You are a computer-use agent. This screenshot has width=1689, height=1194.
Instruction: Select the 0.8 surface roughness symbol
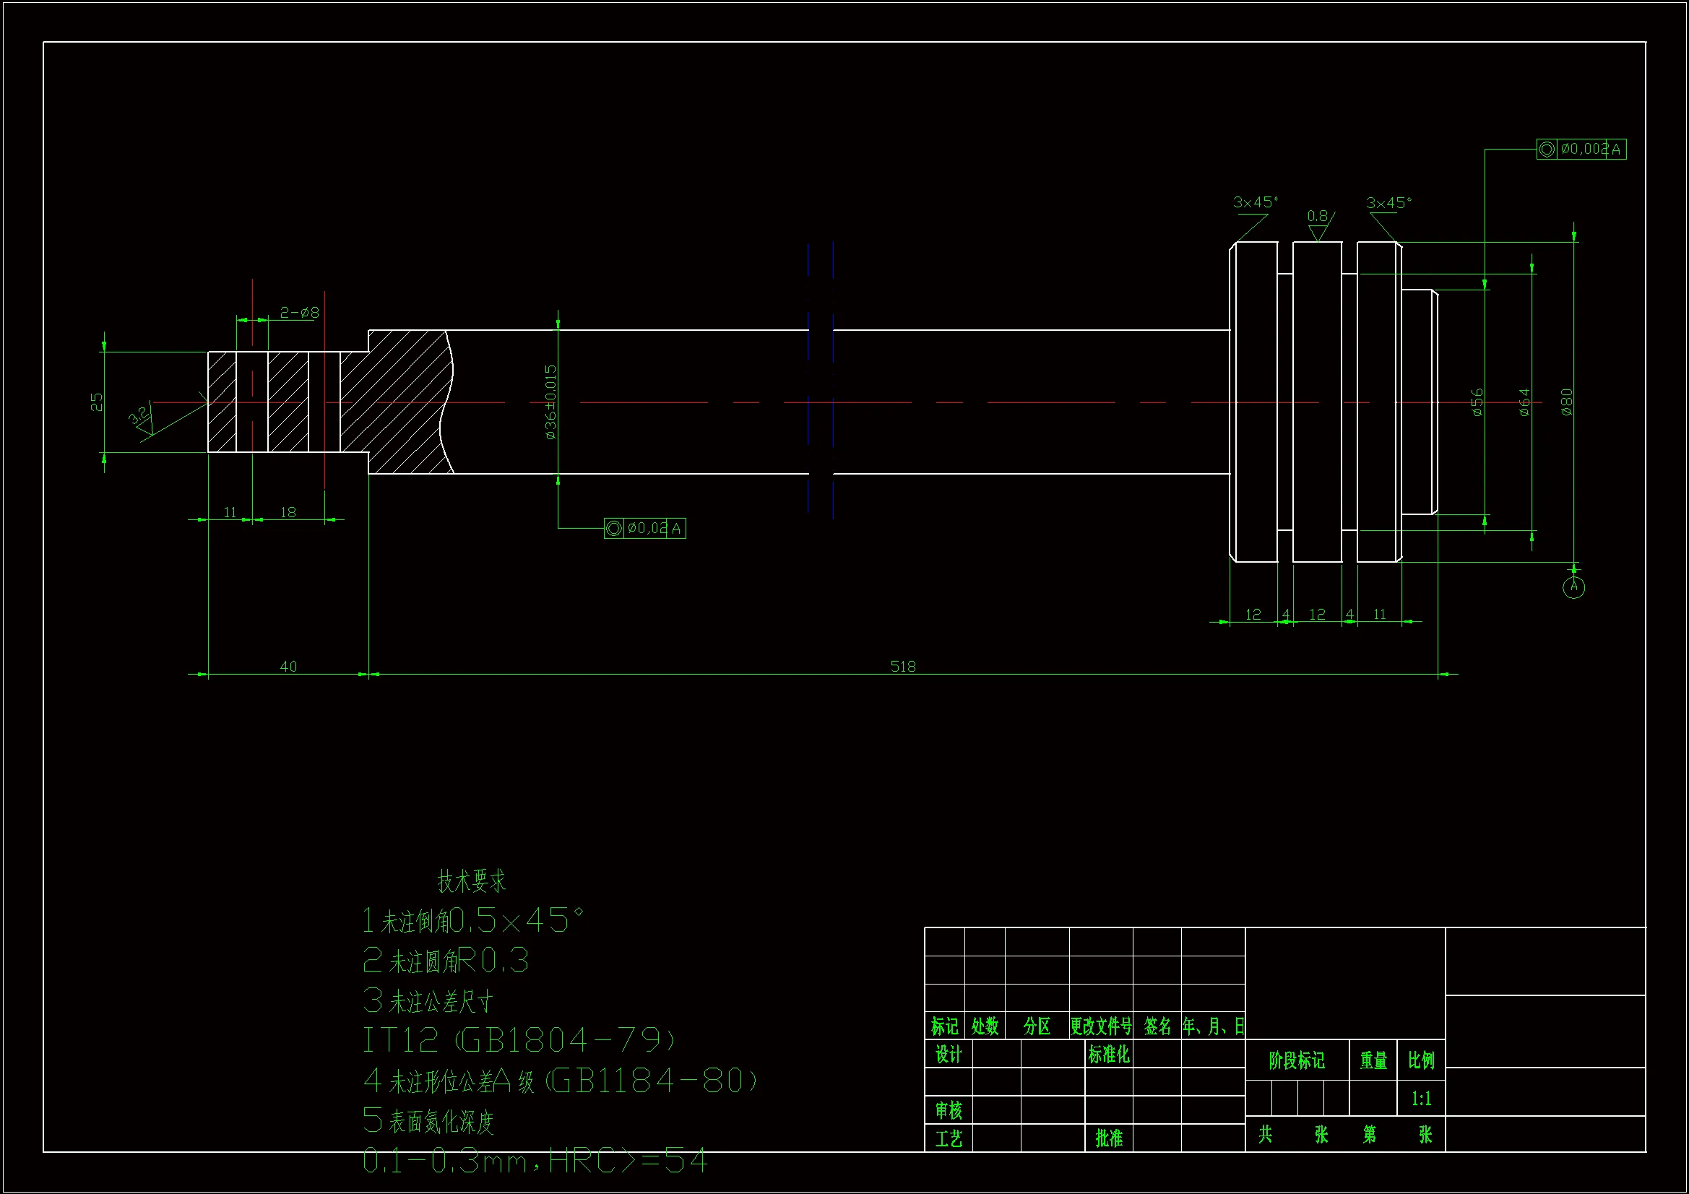pyautogui.click(x=1318, y=223)
